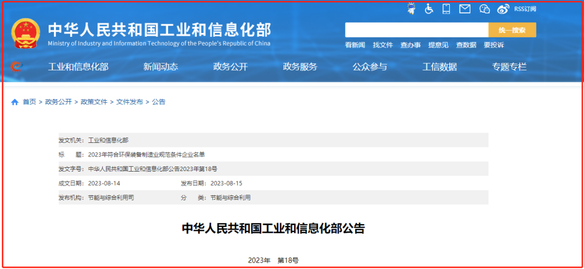Select 发布机构 value 节能与综合利用司
Screen dimensions: 584x269
(111, 198)
